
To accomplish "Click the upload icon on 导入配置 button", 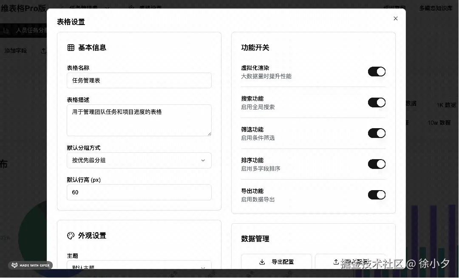I will click(336, 262).
